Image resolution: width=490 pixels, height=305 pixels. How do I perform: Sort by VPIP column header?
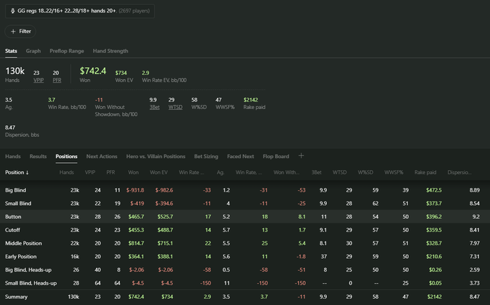tap(90, 172)
